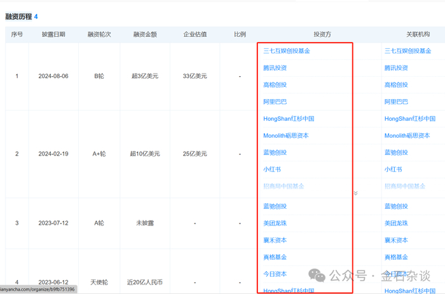This screenshot has height=294, width=445.
Task: Click the 比例 column header
Action: 240,34
